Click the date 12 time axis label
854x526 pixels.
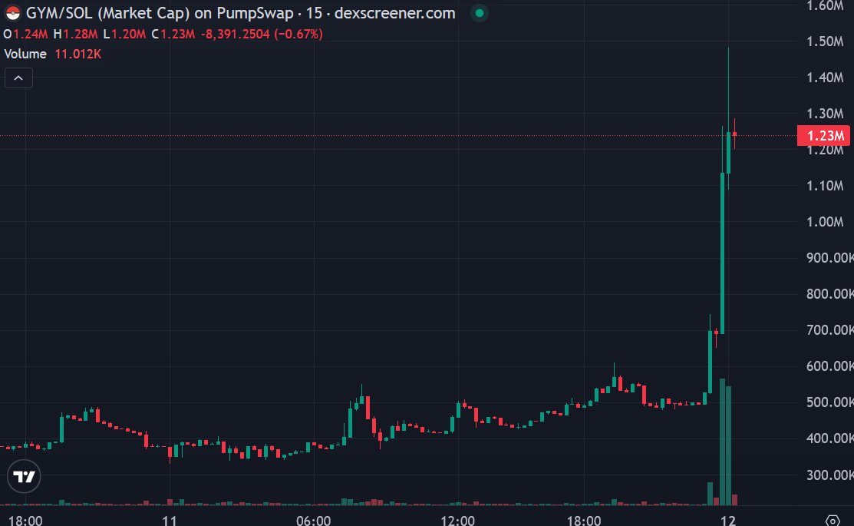click(x=728, y=520)
